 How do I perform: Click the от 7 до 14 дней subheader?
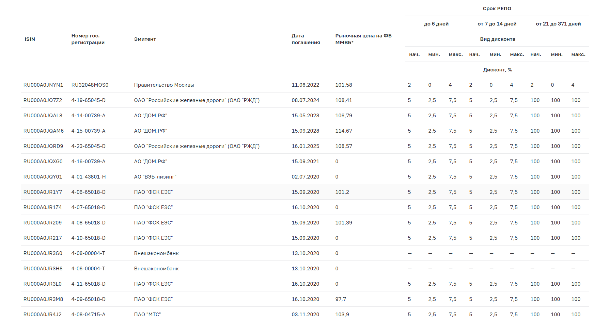[x=497, y=24]
